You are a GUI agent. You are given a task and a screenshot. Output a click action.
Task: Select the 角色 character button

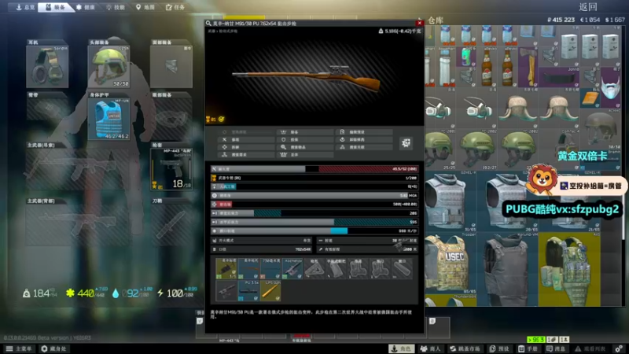402,348
